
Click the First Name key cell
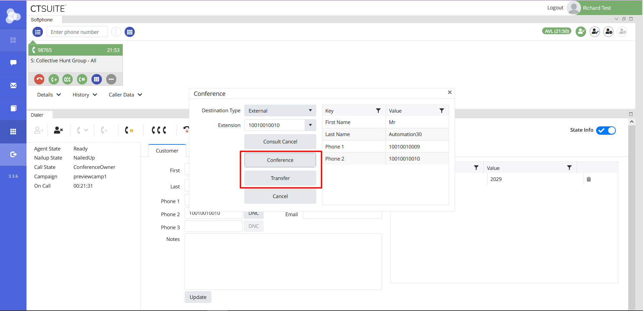354,122
